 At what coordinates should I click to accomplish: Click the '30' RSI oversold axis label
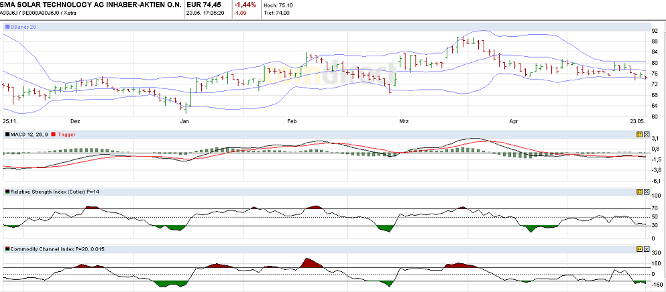click(655, 226)
